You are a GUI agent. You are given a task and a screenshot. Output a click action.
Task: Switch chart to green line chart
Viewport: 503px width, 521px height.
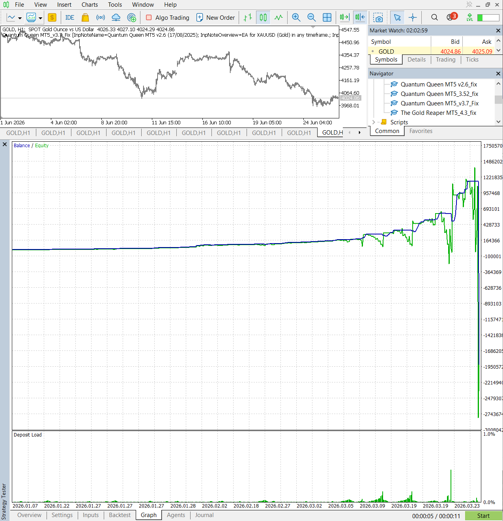point(279,17)
